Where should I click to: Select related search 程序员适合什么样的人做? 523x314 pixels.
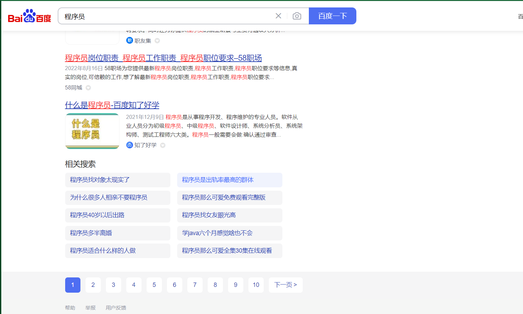(118, 251)
